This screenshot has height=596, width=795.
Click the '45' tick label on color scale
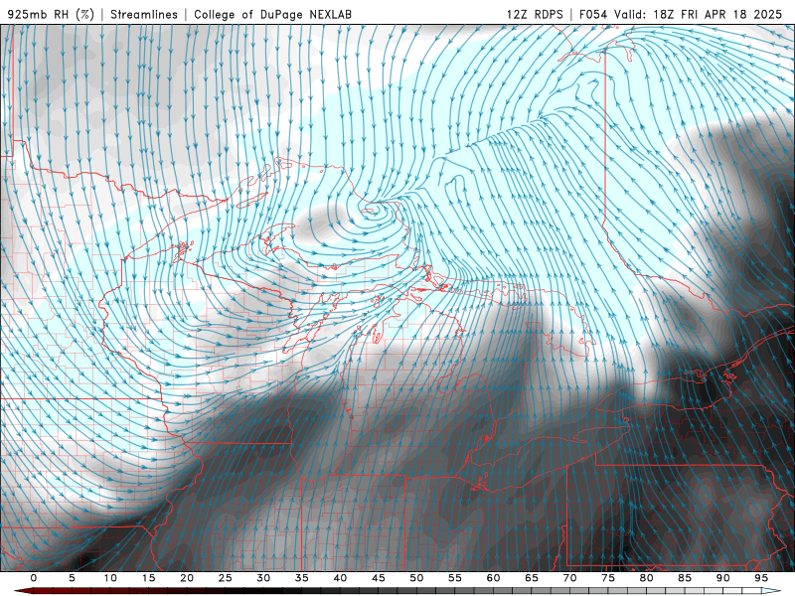click(379, 578)
